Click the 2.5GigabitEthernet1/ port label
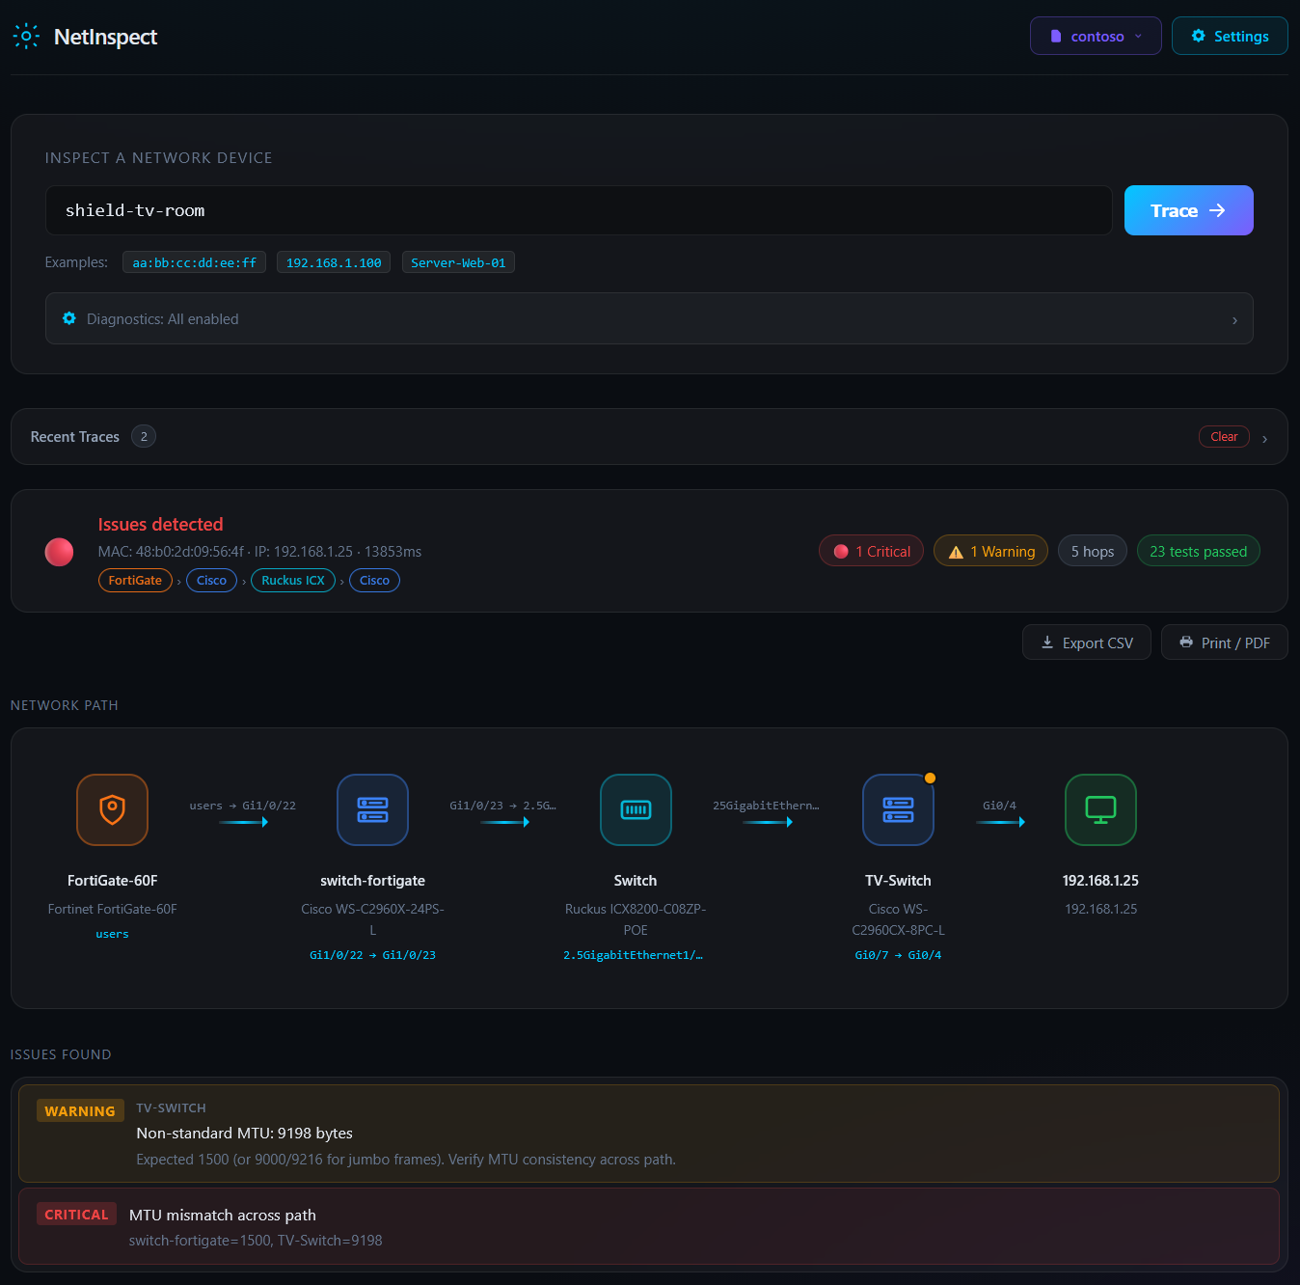Viewport: 1300px width, 1285px height. point(634,955)
